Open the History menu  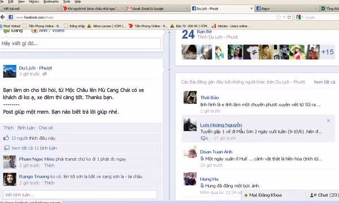[x=34, y=2]
